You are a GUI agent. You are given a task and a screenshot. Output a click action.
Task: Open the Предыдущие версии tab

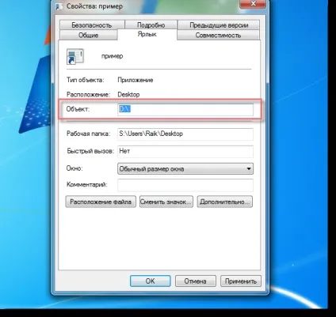[219, 25]
